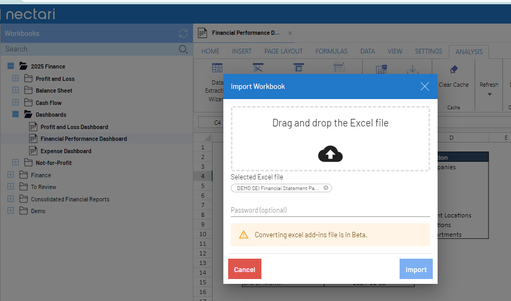Close the Financial Performance Dashboard tab
Image resolution: width=511 pixels, height=301 pixels.
point(290,33)
